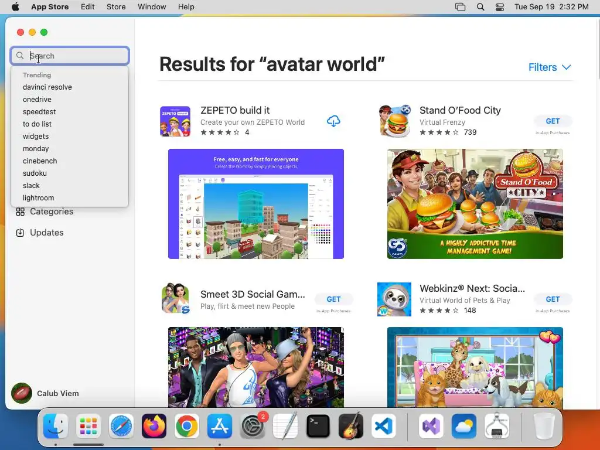The width and height of the screenshot is (600, 450).
Task: Open Weather app from the Dock
Action: (x=464, y=426)
